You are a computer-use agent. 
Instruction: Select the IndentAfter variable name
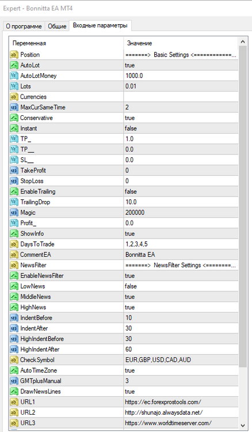click(x=34, y=328)
